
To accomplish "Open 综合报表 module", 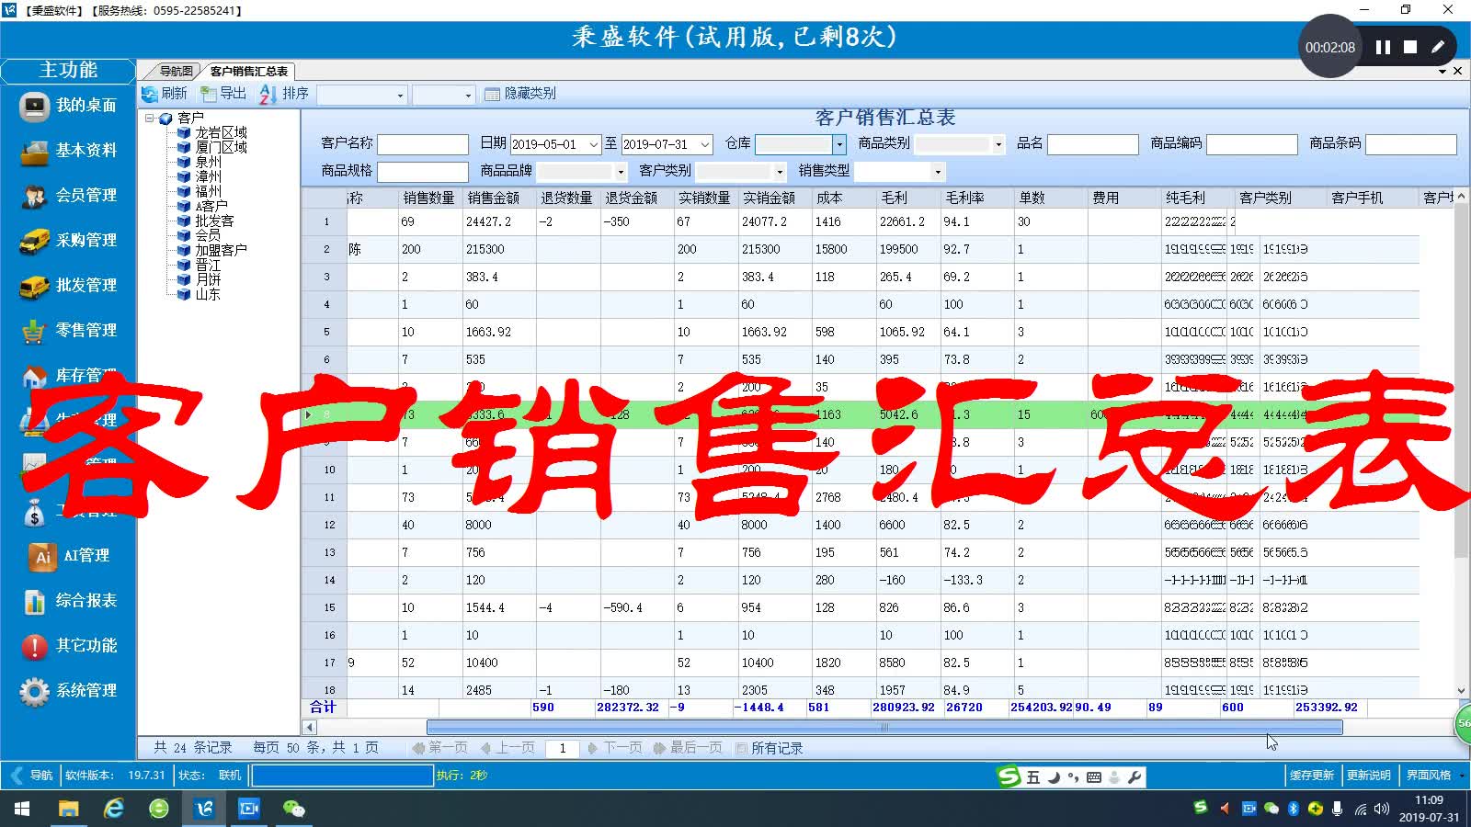I will 69,601.
